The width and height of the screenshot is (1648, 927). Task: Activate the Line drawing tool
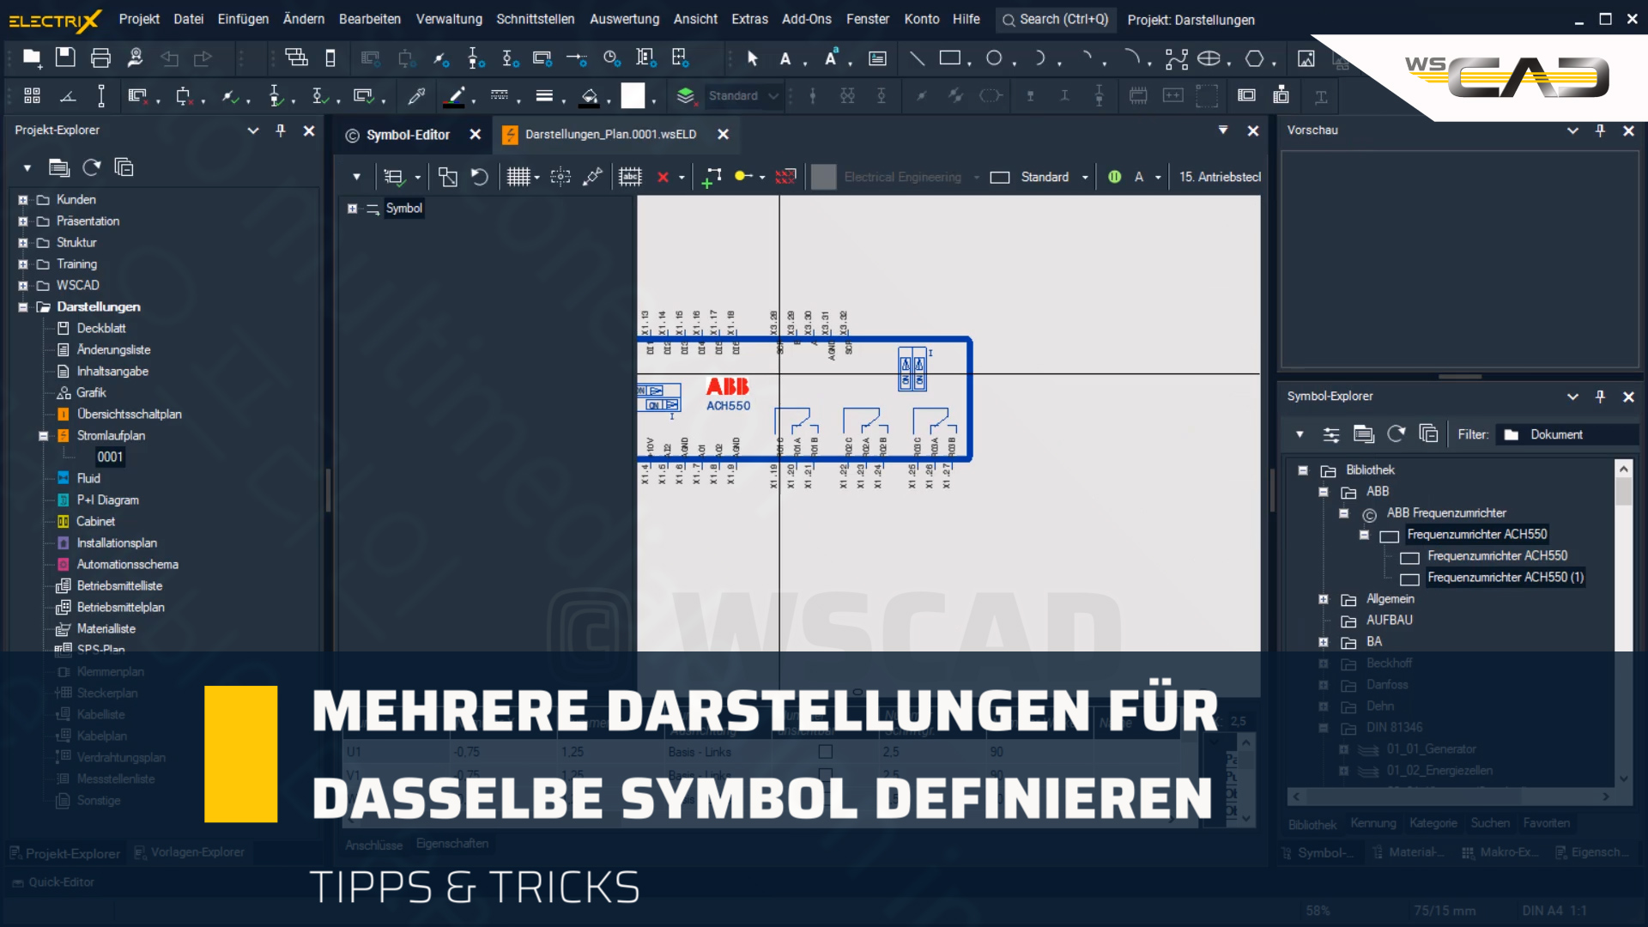pos(917,58)
